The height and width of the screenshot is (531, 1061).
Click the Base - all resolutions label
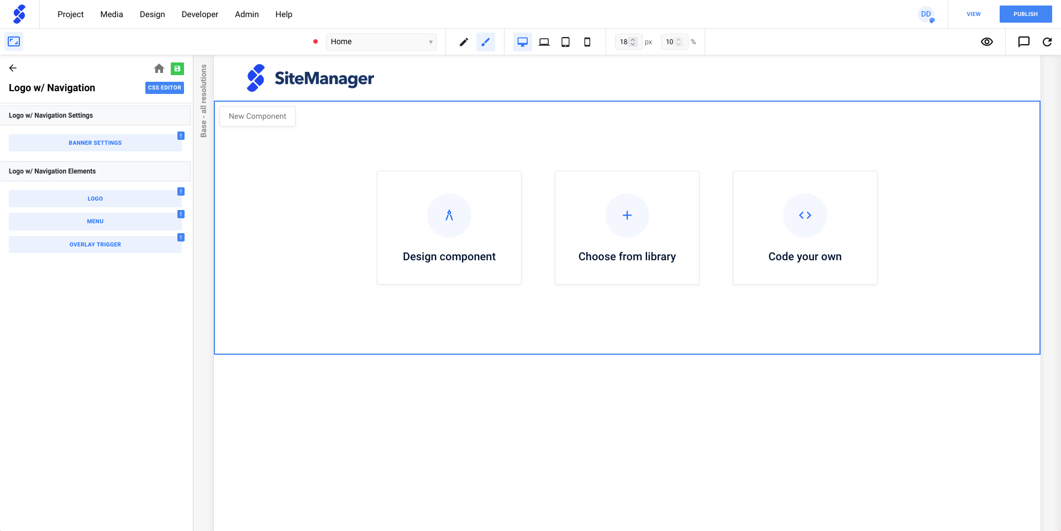203,101
